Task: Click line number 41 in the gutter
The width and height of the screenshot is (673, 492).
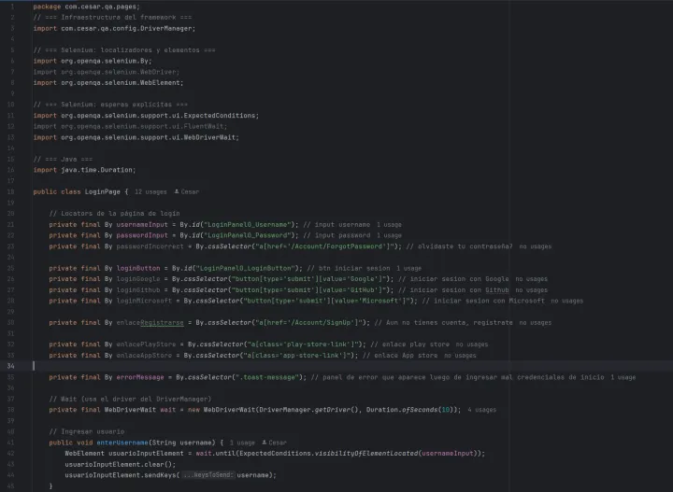Action: 10,443
